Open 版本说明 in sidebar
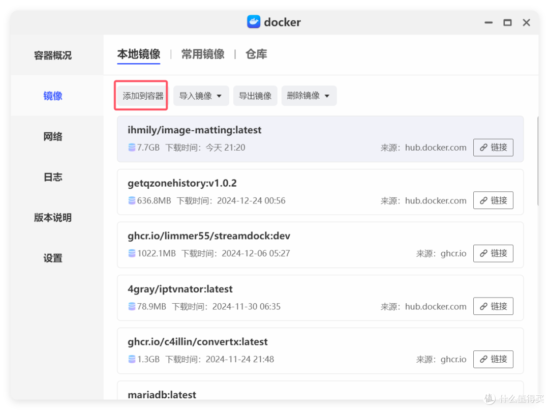Image resolution: width=549 pixels, height=410 pixels. [53, 218]
